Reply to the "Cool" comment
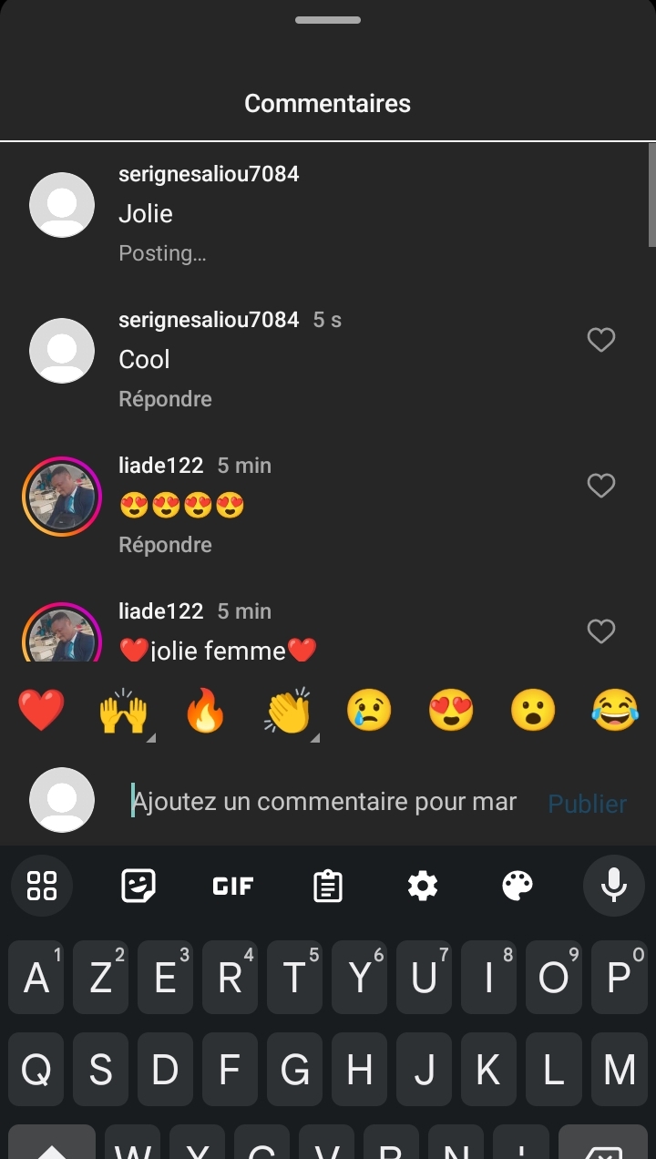656x1159 pixels. (x=165, y=399)
